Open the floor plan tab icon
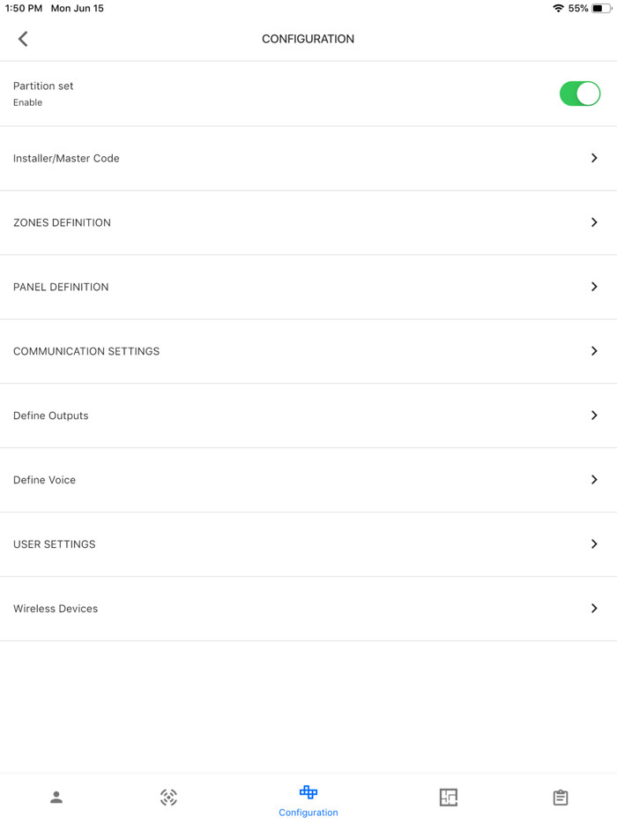Screen dimensions: 617x824 [449, 798]
